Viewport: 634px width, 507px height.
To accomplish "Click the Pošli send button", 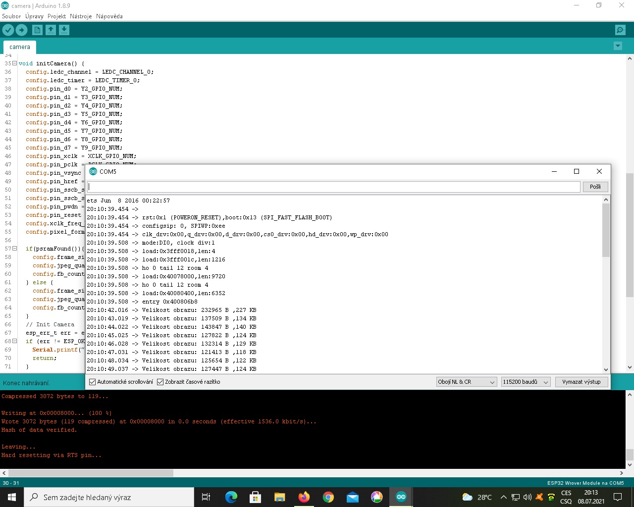I will click(595, 187).
